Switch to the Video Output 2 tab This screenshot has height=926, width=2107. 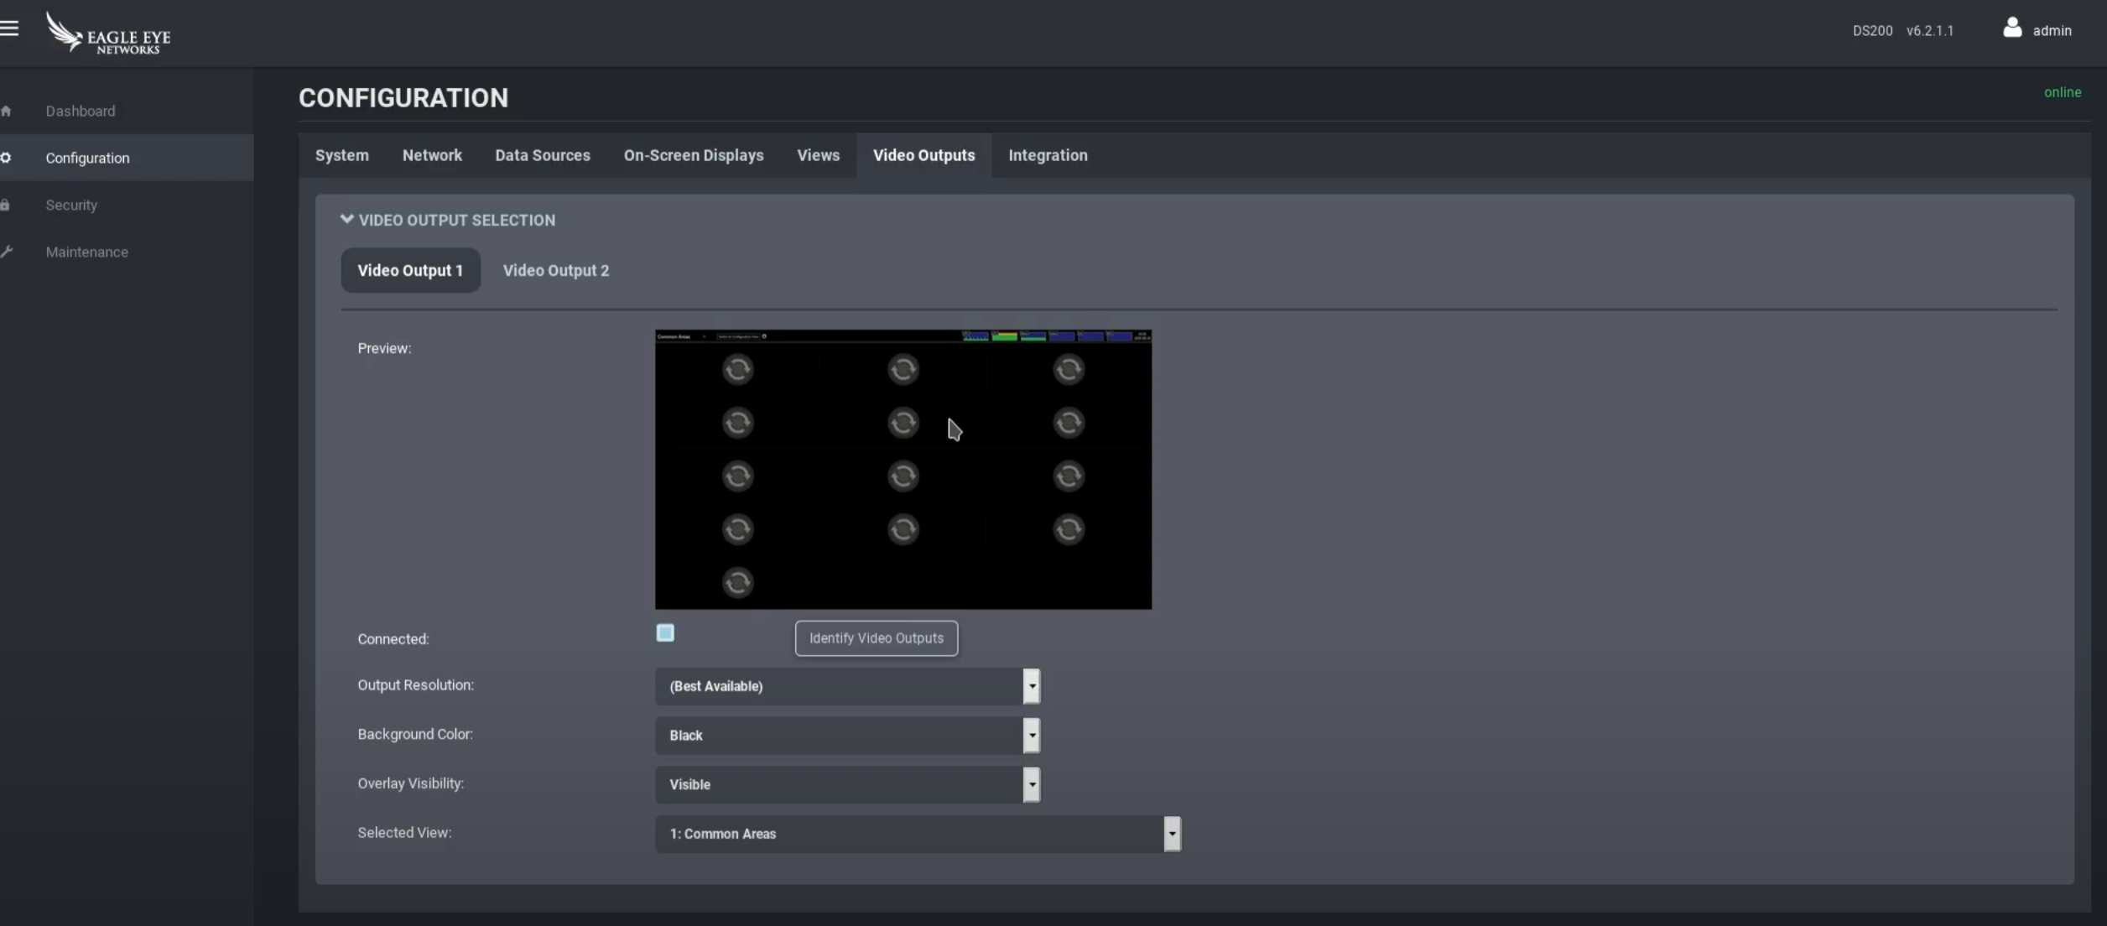pos(555,270)
